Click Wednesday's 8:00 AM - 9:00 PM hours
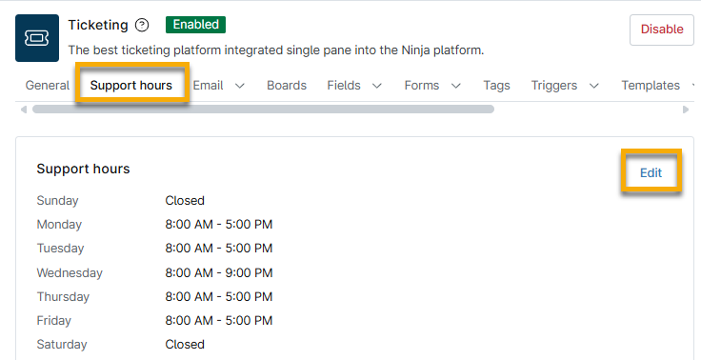The width and height of the screenshot is (701, 360). coord(219,272)
